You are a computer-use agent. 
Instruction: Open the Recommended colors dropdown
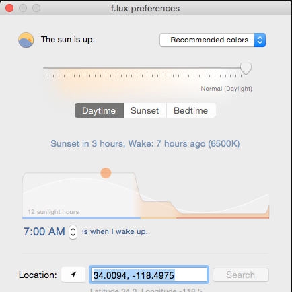(213, 40)
